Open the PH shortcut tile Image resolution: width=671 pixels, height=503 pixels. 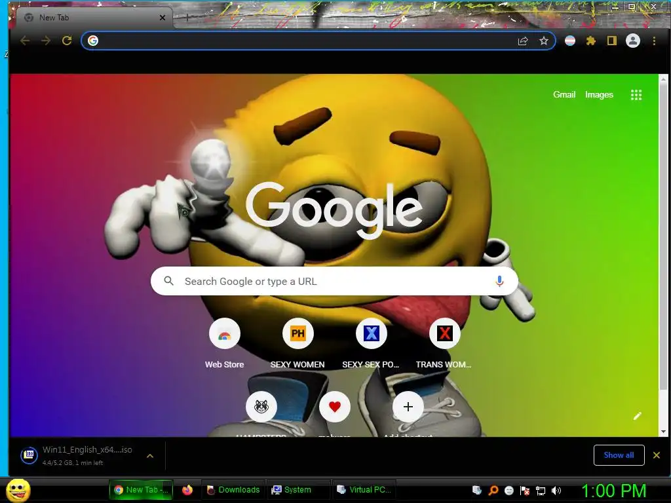[x=298, y=333]
